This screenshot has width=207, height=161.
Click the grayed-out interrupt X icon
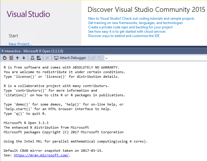(x=47, y=58)
